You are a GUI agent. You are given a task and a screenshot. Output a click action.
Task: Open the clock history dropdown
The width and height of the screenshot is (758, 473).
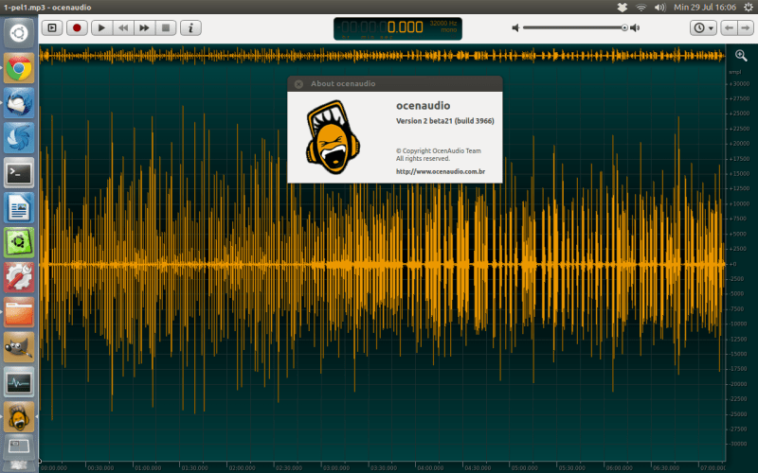point(703,28)
